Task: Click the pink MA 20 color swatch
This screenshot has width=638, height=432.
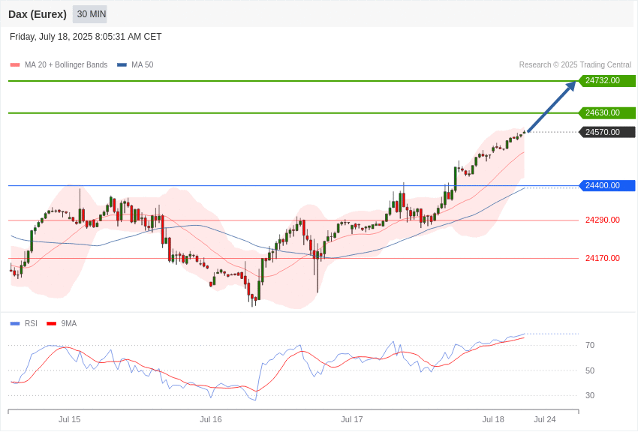Action: (15, 64)
